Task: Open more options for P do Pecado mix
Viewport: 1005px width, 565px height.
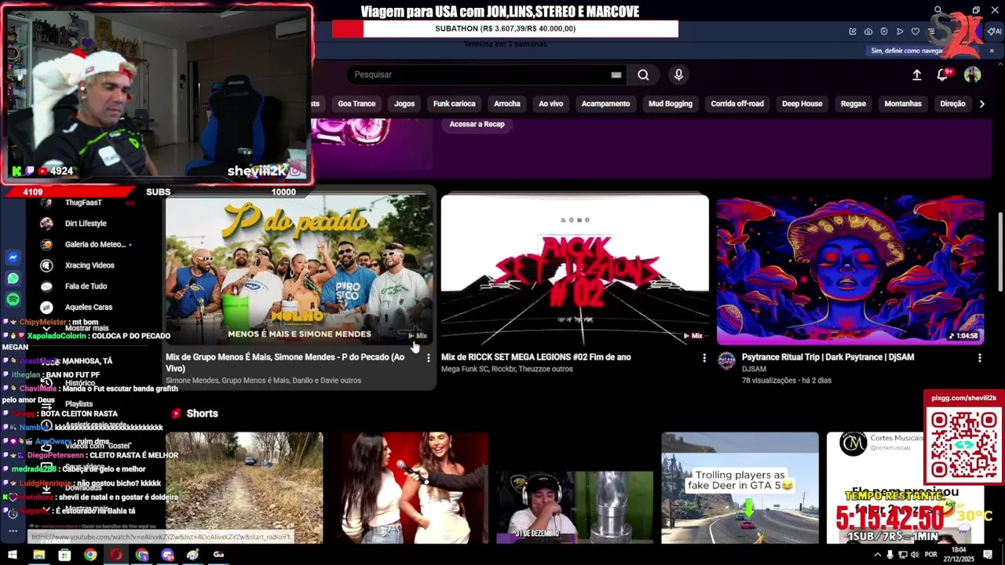Action: [428, 358]
